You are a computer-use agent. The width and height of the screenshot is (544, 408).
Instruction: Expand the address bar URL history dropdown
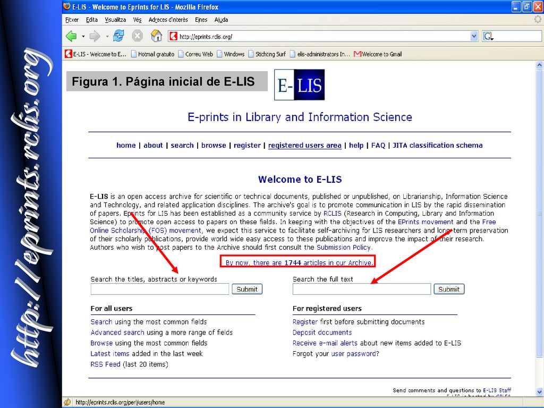tap(474, 36)
